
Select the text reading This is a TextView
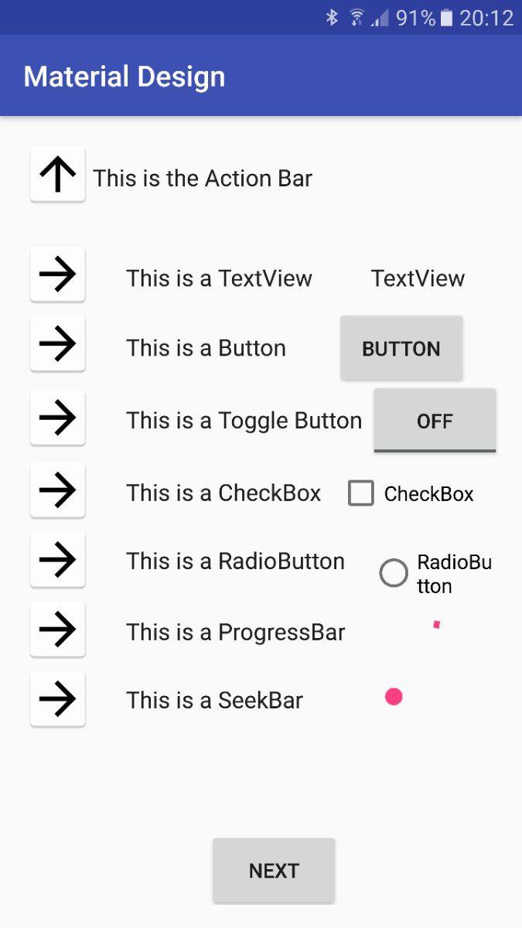[219, 278]
